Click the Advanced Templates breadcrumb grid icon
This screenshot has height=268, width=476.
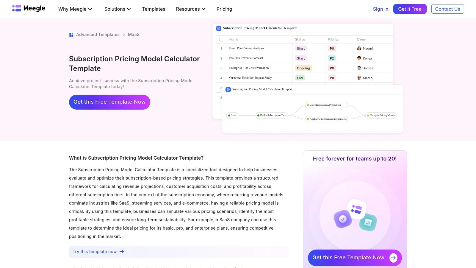[x=71, y=35]
